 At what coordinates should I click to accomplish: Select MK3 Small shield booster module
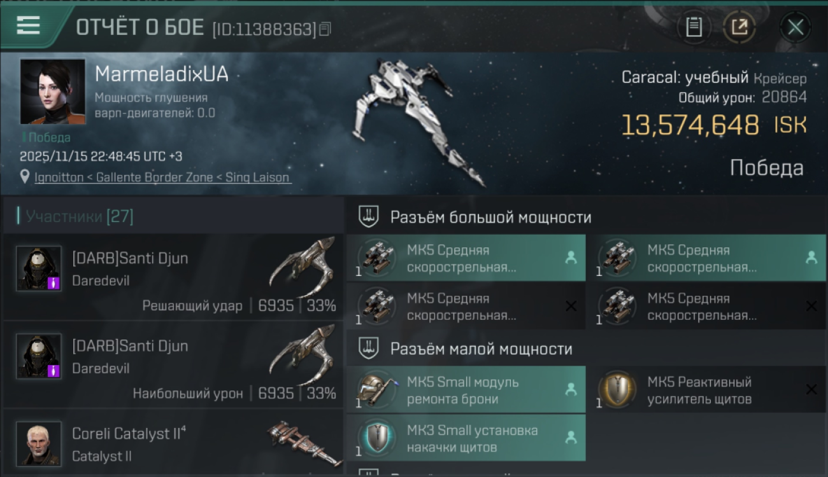(x=466, y=438)
